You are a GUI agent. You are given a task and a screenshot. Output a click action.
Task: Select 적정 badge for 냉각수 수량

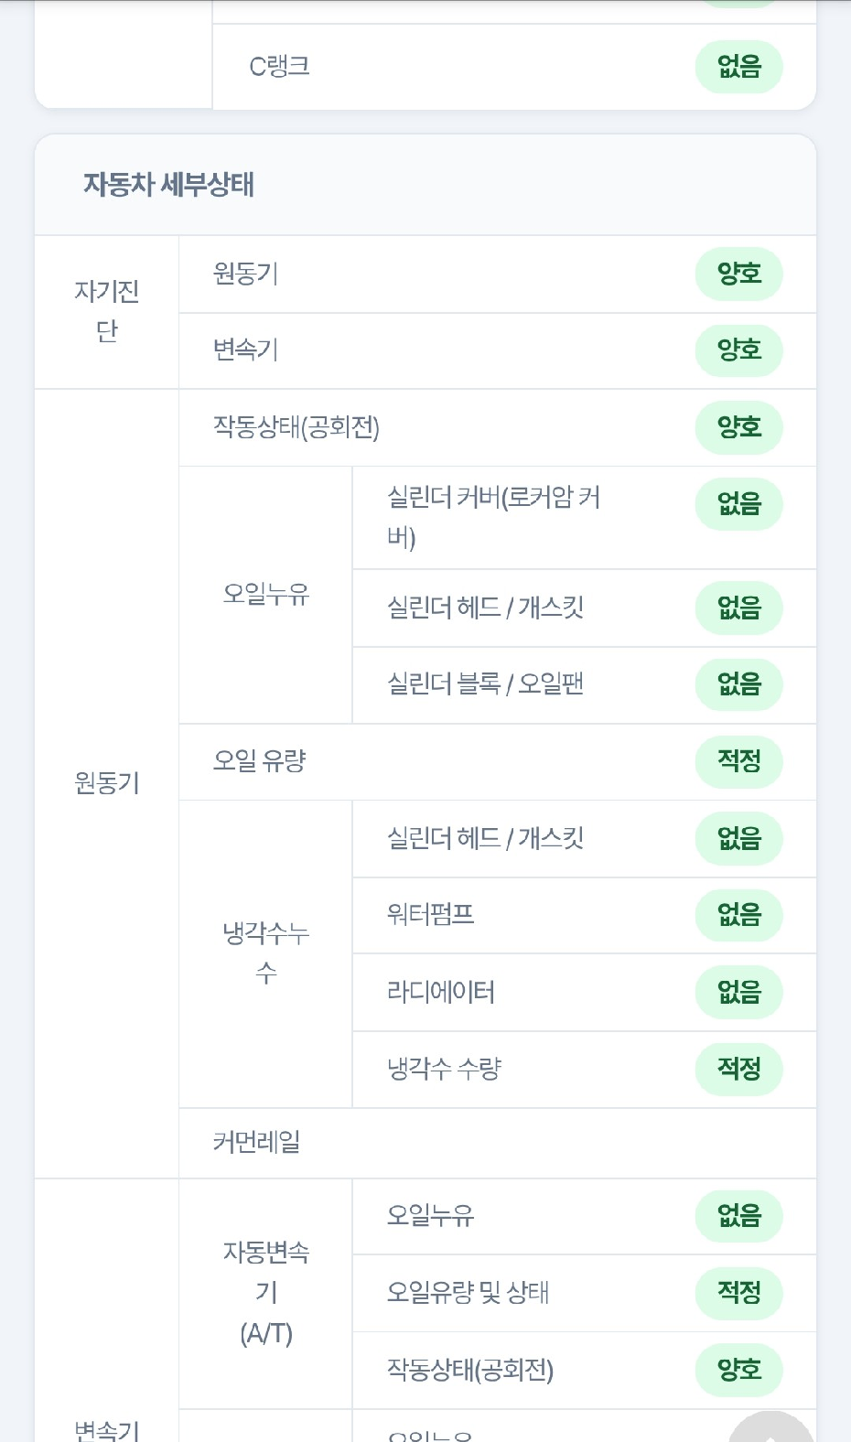pyautogui.click(x=738, y=1069)
